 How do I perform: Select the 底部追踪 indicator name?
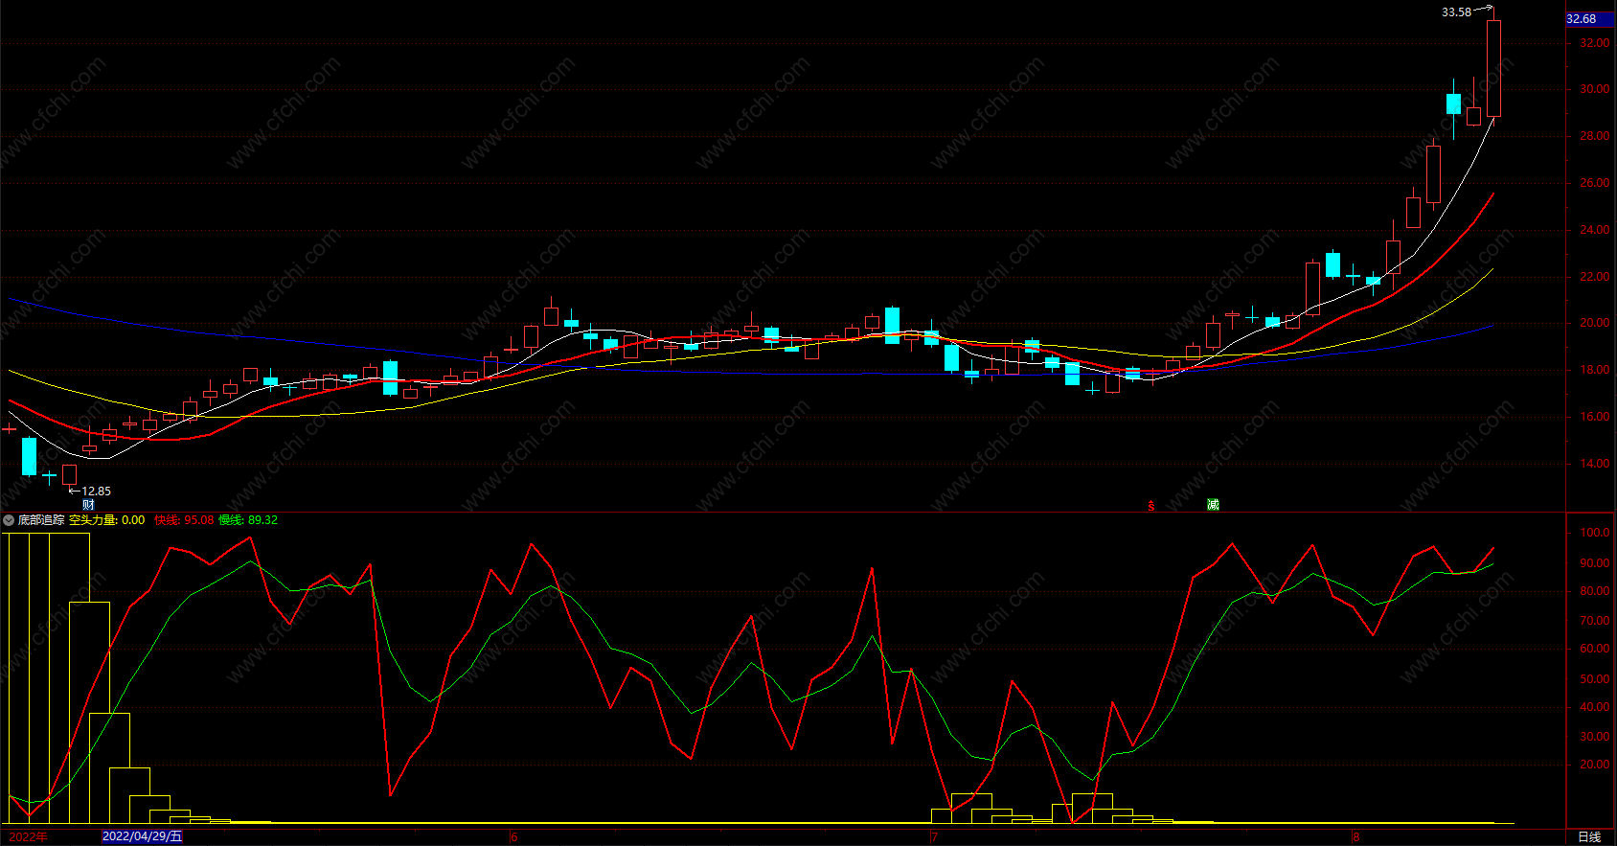click(41, 520)
